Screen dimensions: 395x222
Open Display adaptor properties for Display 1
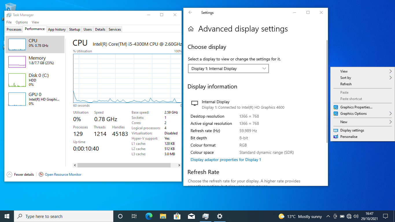pyautogui.click(x=226, y=160)
